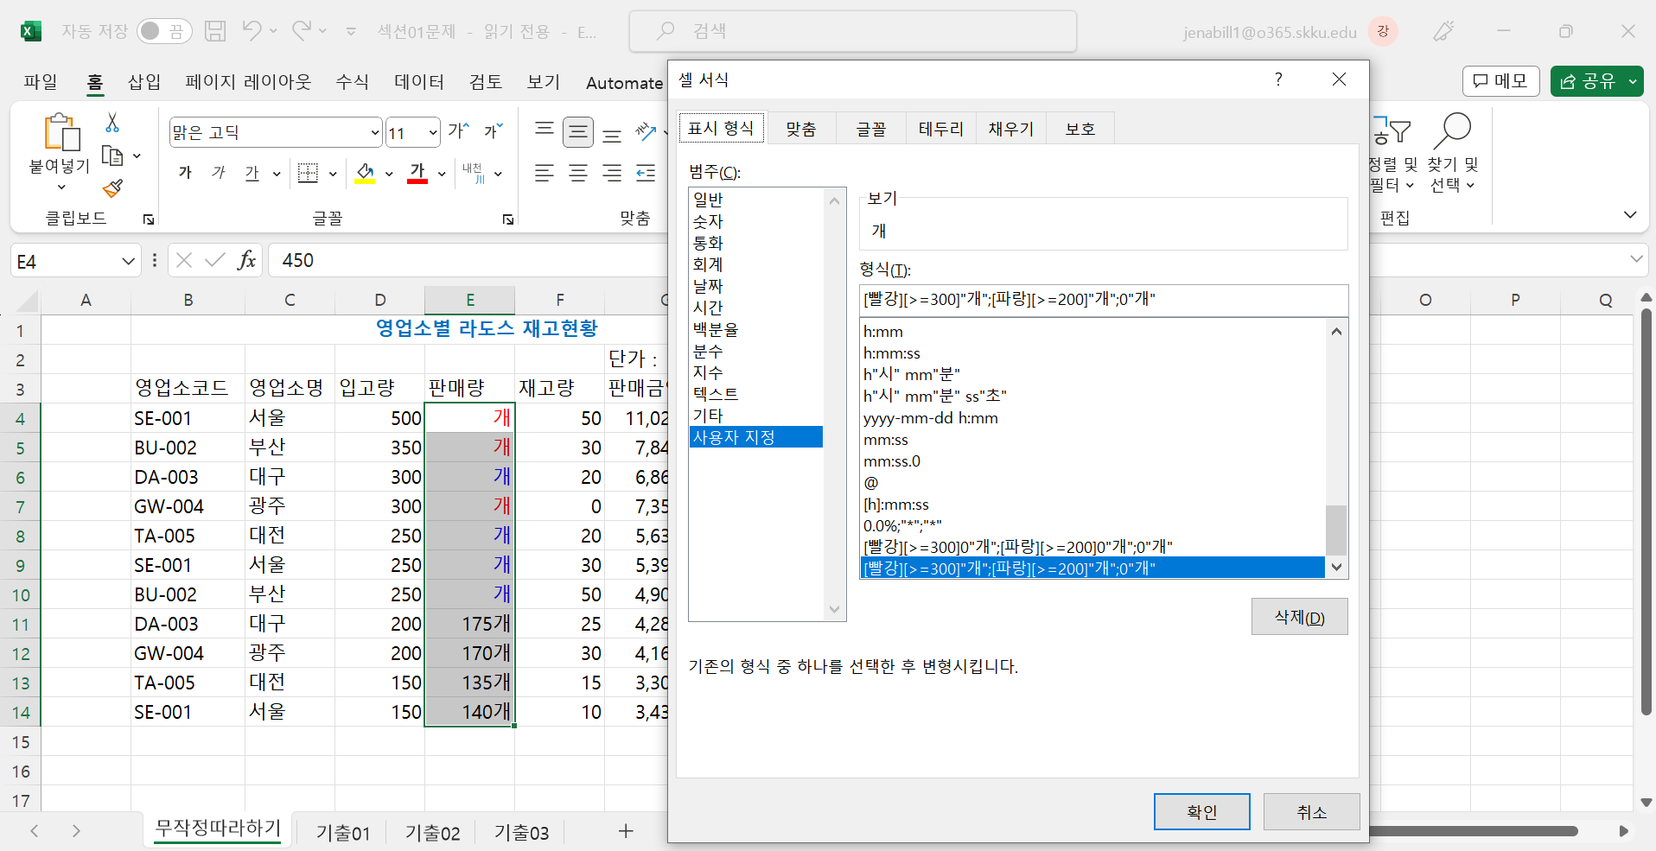Expand the Name Box dropdown arrow
1656x851 pixels.
click(x=128, y=261)
